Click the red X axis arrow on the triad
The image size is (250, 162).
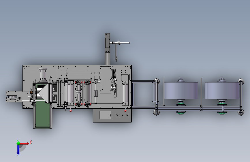click(x=24, y=144)
